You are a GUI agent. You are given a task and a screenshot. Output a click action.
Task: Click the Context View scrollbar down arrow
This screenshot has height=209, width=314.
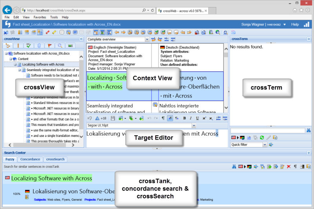coord(226,108)
